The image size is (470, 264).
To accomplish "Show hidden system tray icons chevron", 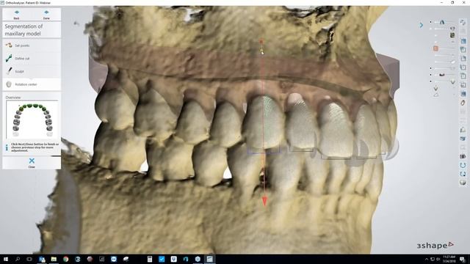I will click(427, 259).
